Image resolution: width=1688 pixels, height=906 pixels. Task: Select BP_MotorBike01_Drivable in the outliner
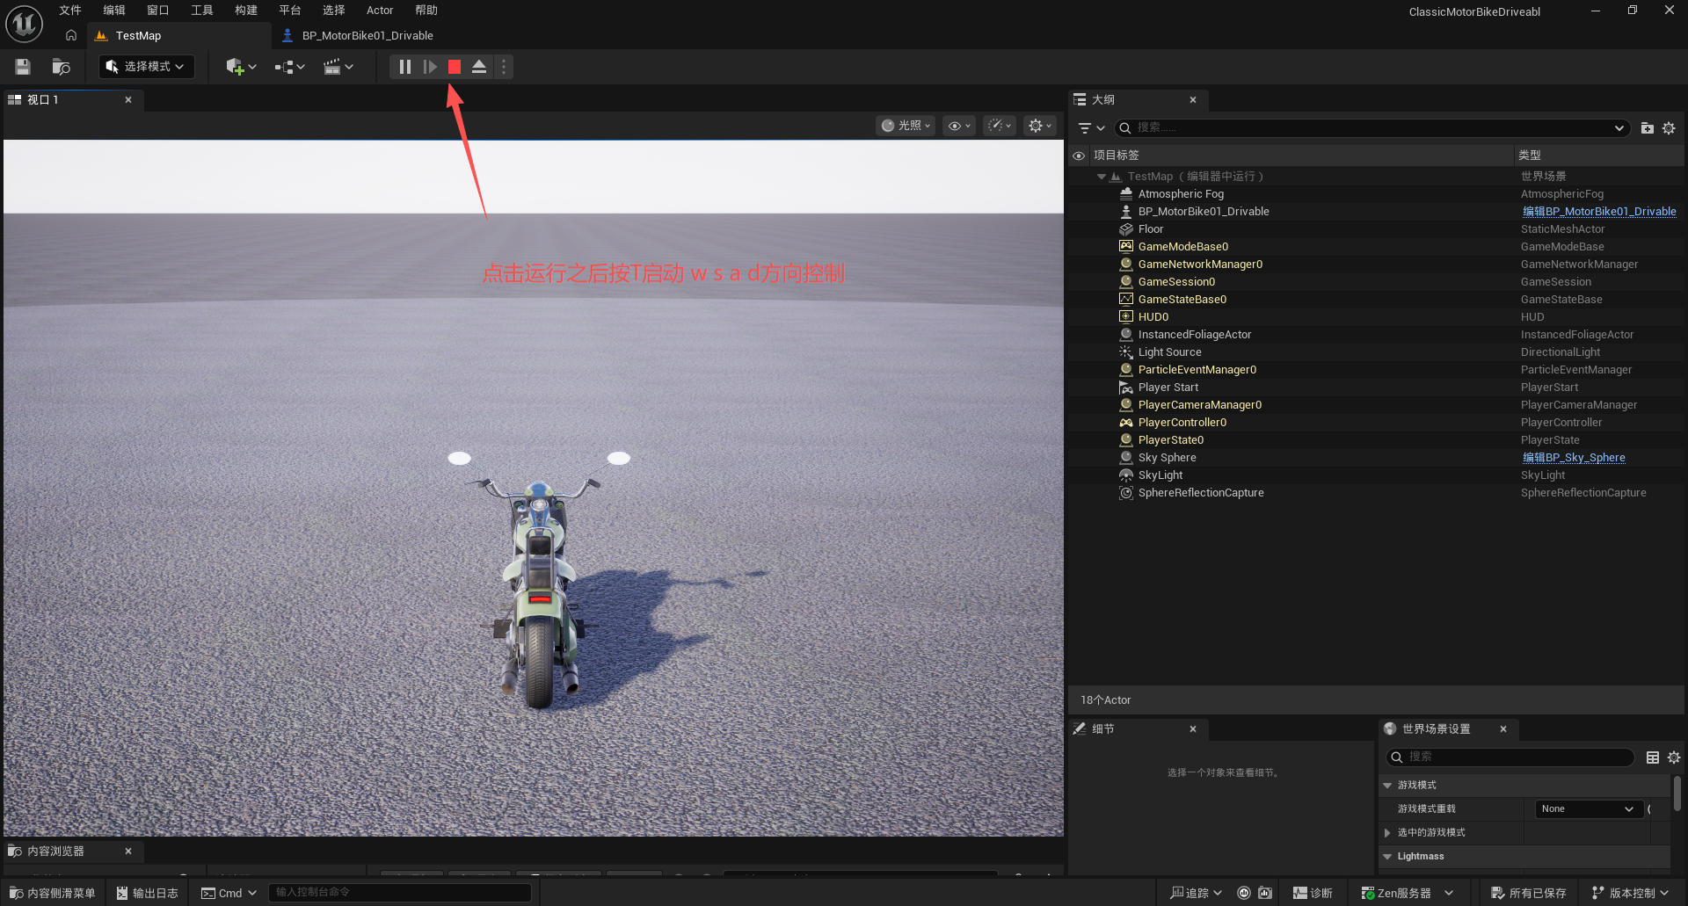point(1203,212)
